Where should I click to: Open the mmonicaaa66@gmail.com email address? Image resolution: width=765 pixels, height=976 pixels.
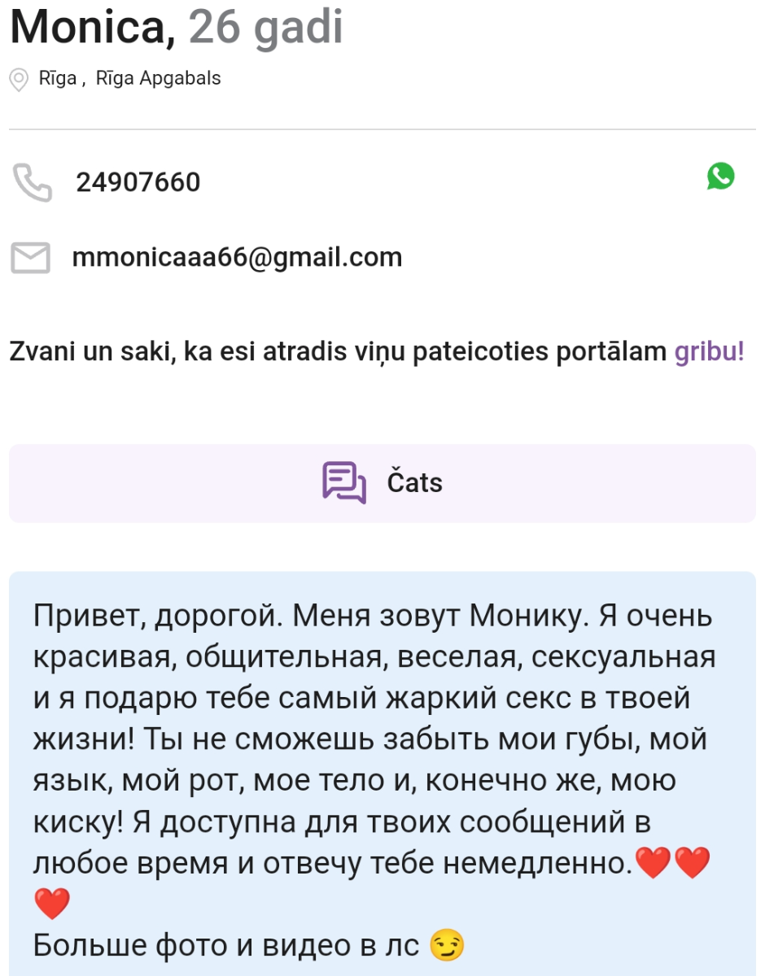click(238, 258)
